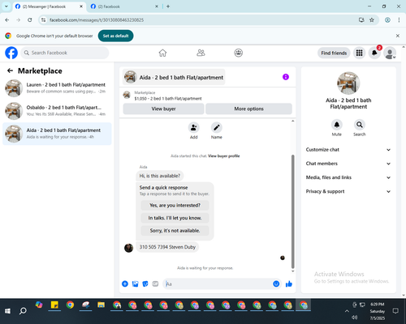Viewport: 406px width, 324px height.
Task: Expand Media, files and links section
Action: point(348,177)
